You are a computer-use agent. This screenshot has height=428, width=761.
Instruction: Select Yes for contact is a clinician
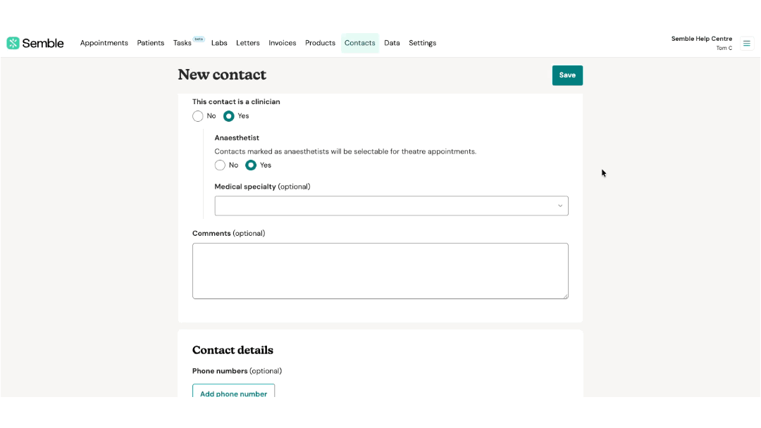[229, 116]
